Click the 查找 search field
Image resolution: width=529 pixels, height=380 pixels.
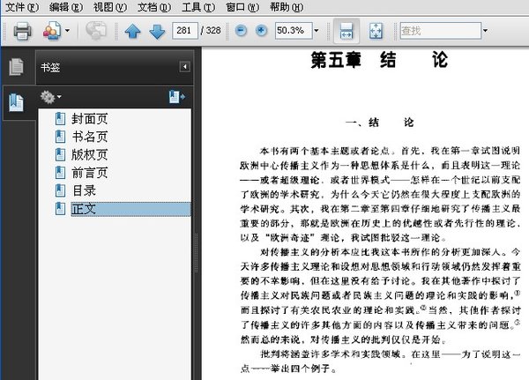(437, 31)
